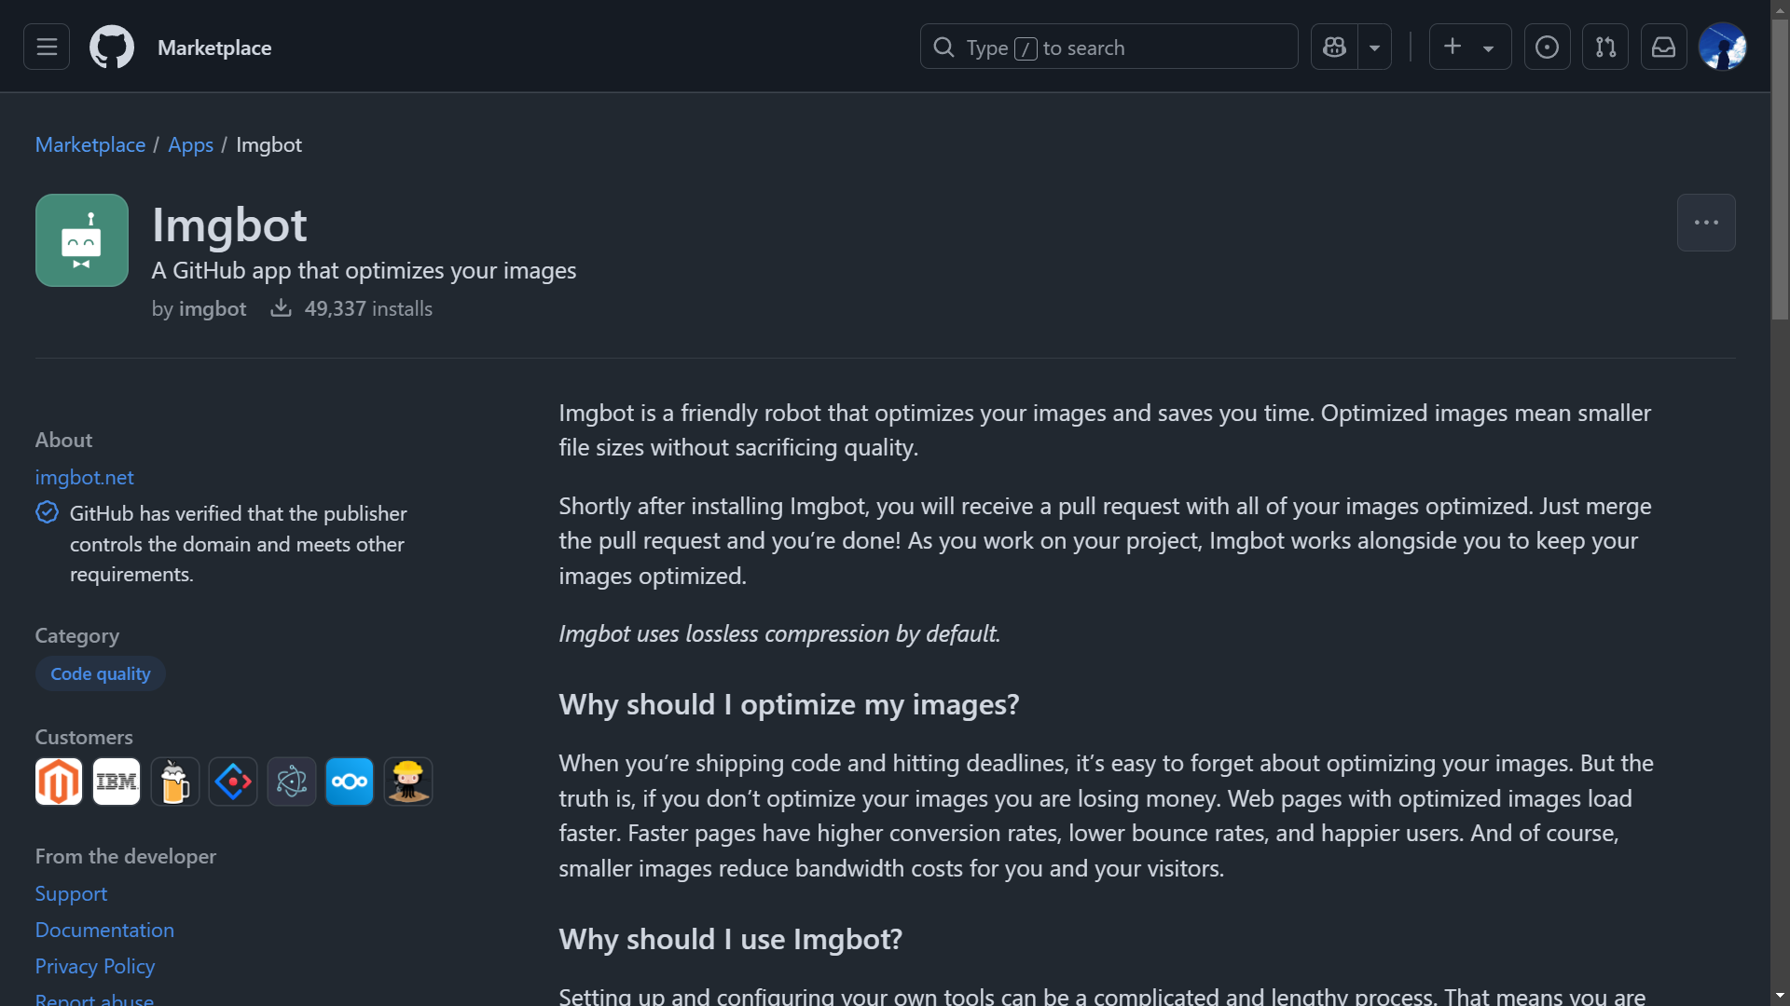Expand the Copilot dropdown arrow
1790x1006 pixels.
[1374, 47]
